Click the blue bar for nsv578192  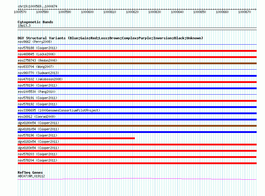tap(137, 107)
